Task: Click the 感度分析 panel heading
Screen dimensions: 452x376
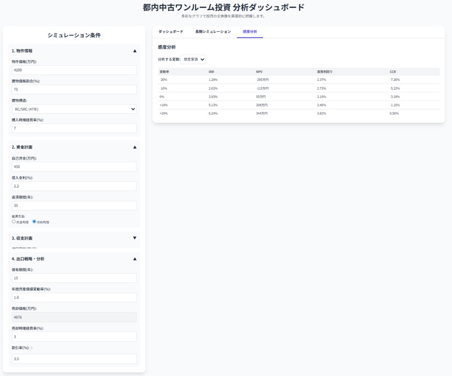Action: tap(166, 47)
